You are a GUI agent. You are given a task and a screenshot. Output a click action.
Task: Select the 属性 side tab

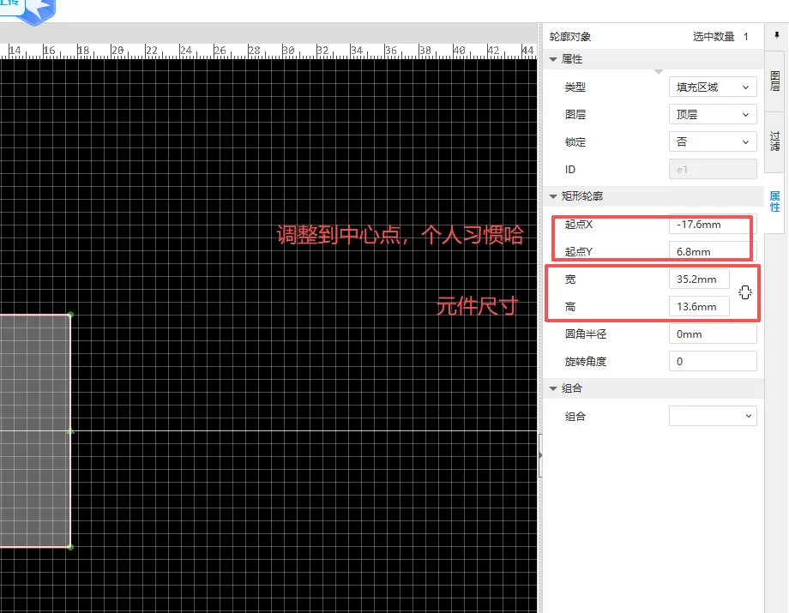(x=774, y=202)
